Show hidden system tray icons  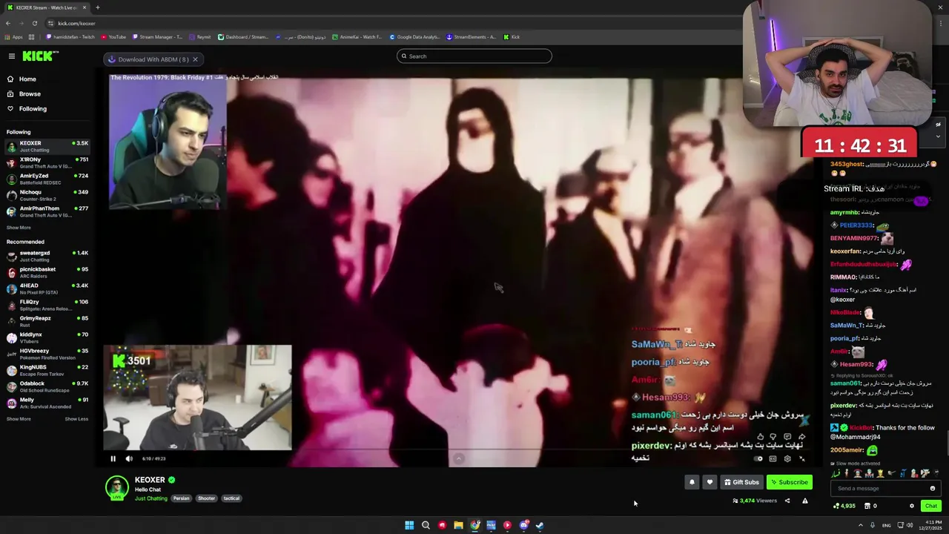coord(861,525)
